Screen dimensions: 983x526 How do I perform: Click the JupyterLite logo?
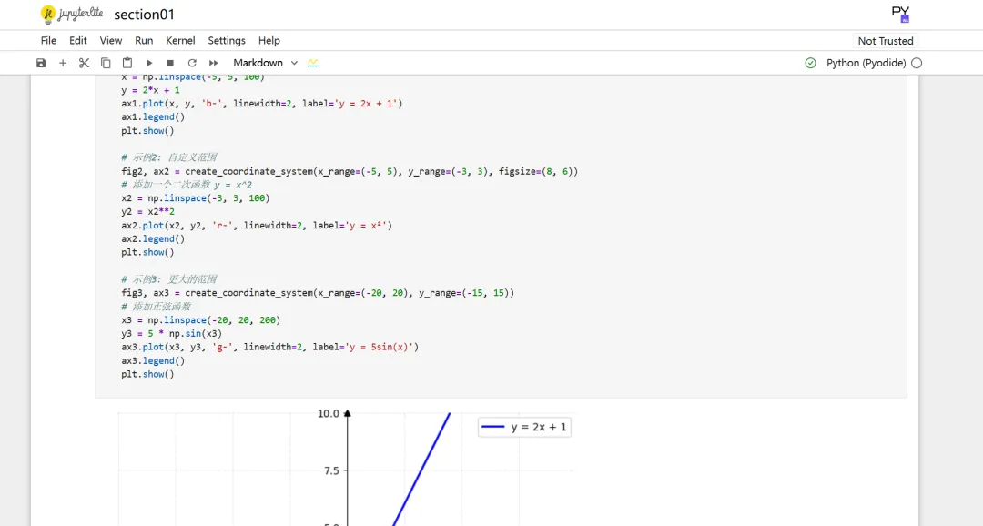point(72,15)
